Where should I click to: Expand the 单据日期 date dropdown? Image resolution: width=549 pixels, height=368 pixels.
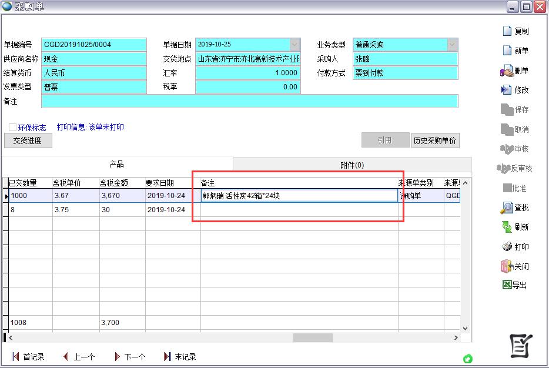[294, 45]
